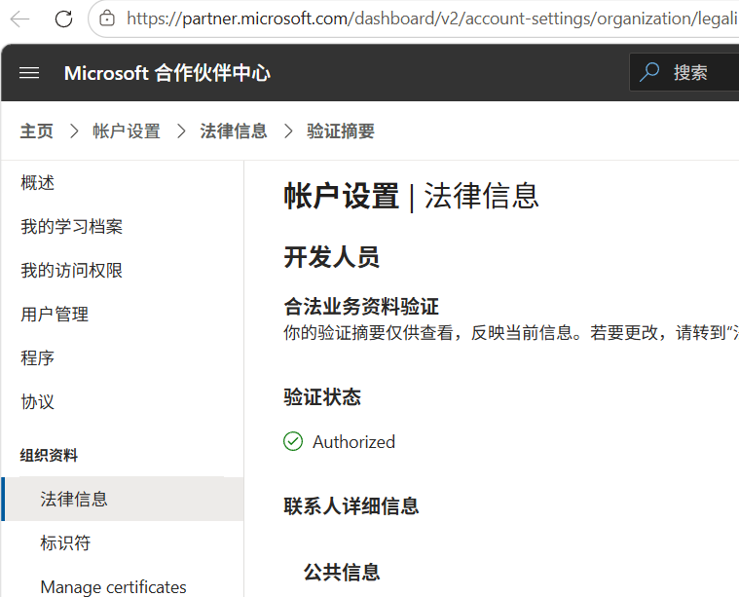Click the 公共信息 heading
Viewport: 739px width, 597px height.
[x=342, y=572]
